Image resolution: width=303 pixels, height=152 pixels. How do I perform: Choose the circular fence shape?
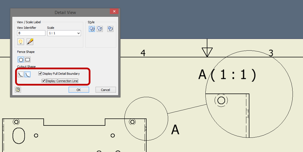[x=21, y=60]
